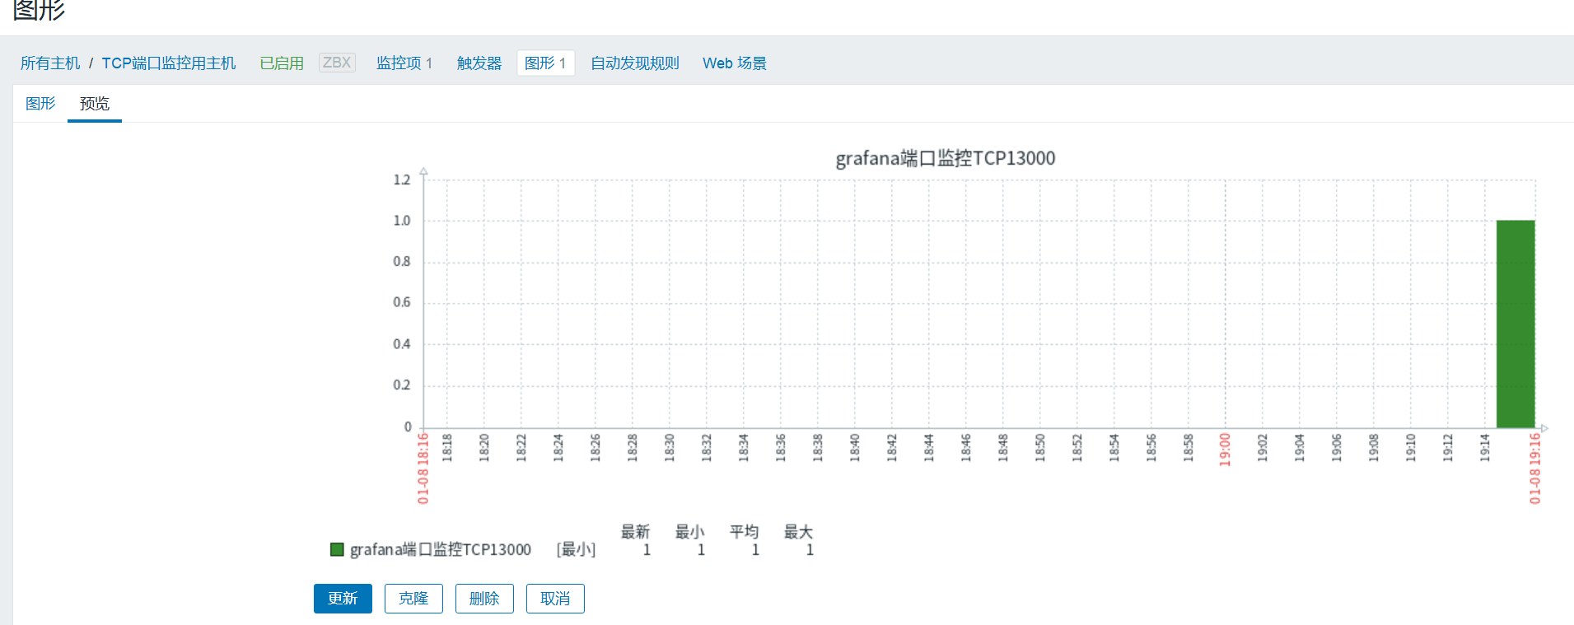Screen dimensions: 1574x625
Task: Click the 更新 update button
Action: click(343, 599)
